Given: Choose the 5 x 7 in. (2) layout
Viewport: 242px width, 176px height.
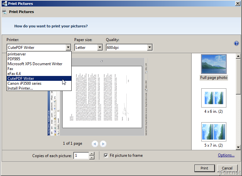Looking at the screenshot, I should 214,135.
